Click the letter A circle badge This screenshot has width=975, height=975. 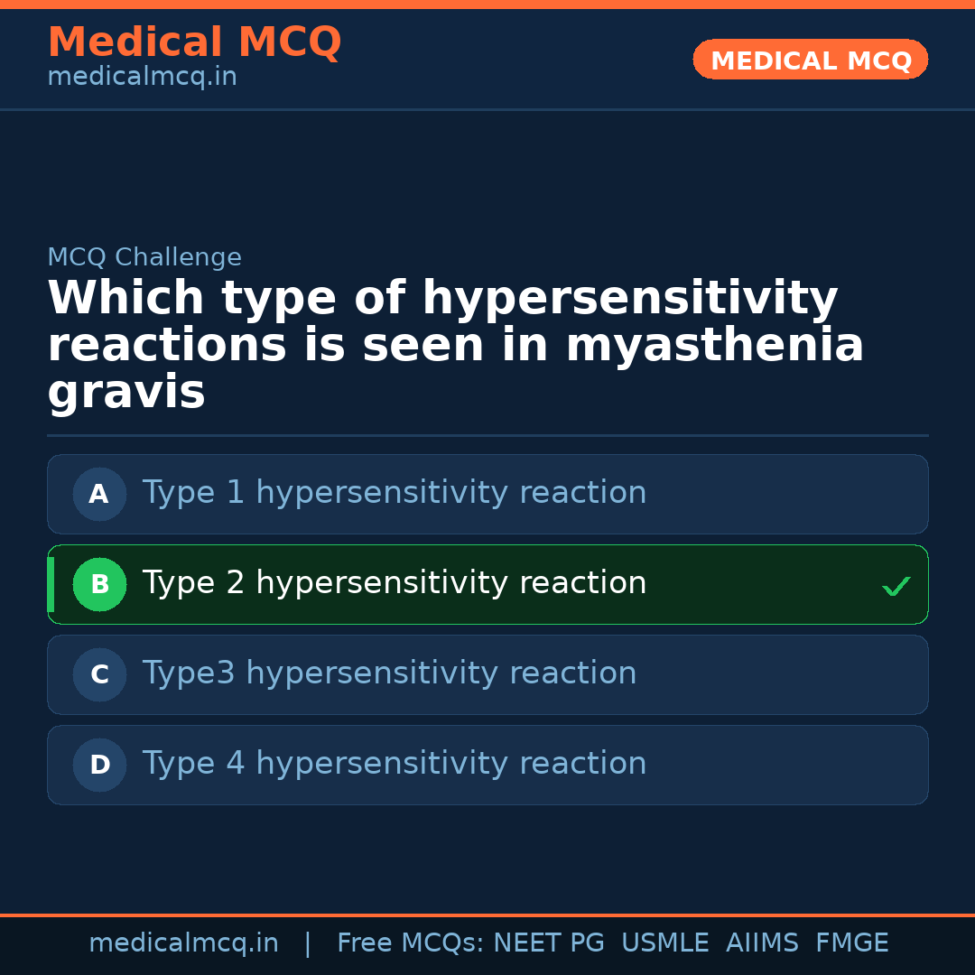(99, 494)
